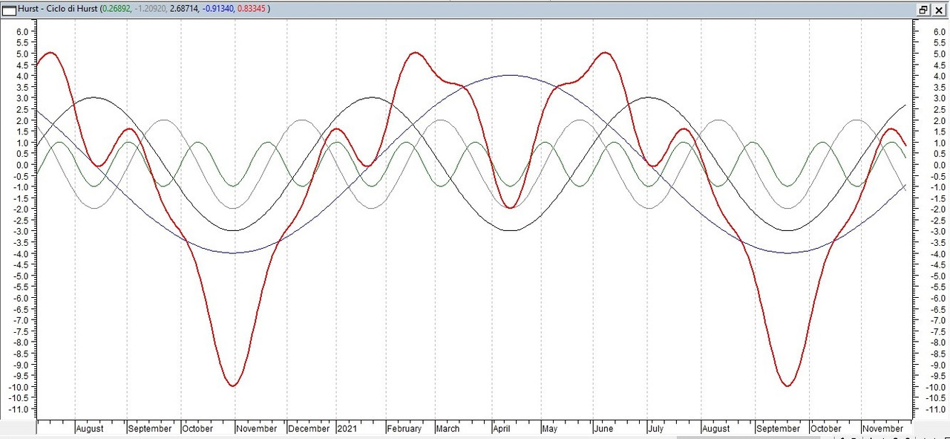Select the February label on time axis
Screen dimensions: 950x439
[x=404, y=429]
